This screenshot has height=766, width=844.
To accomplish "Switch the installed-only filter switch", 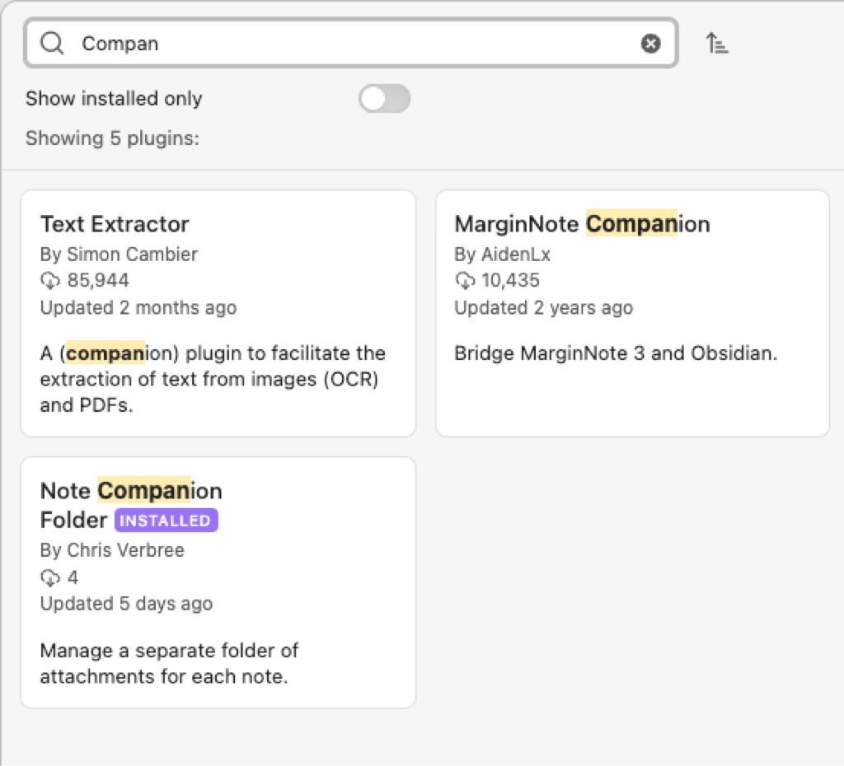I will tap(384, 98).
